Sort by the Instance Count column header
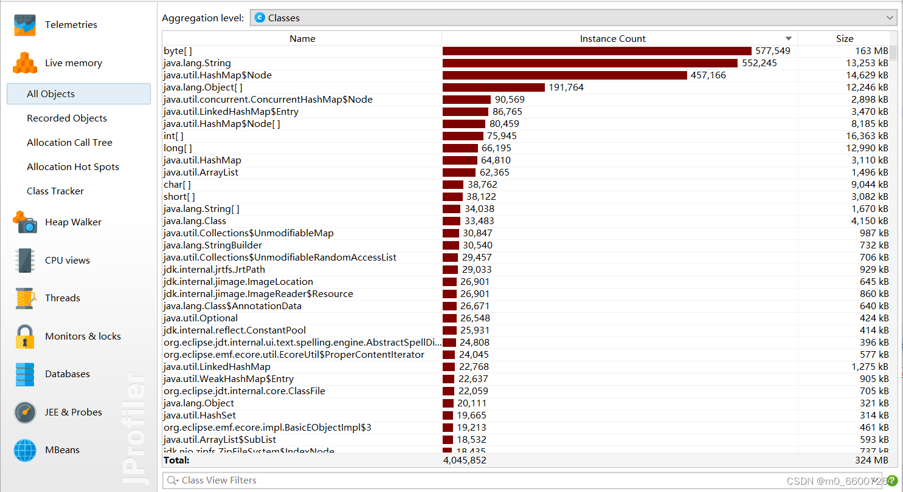The height and width of the screenshot is (492, 903). coord(620,38)
